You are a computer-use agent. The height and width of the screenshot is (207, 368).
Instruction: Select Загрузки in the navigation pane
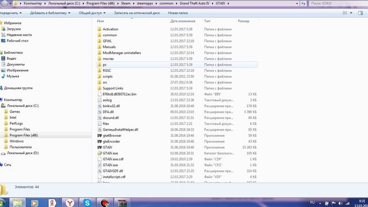coord(14,29)
